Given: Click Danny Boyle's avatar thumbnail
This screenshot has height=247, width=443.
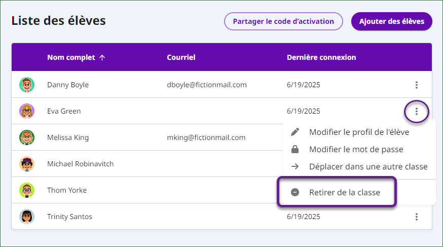Looking at the screenshot, I should [27, 85].
